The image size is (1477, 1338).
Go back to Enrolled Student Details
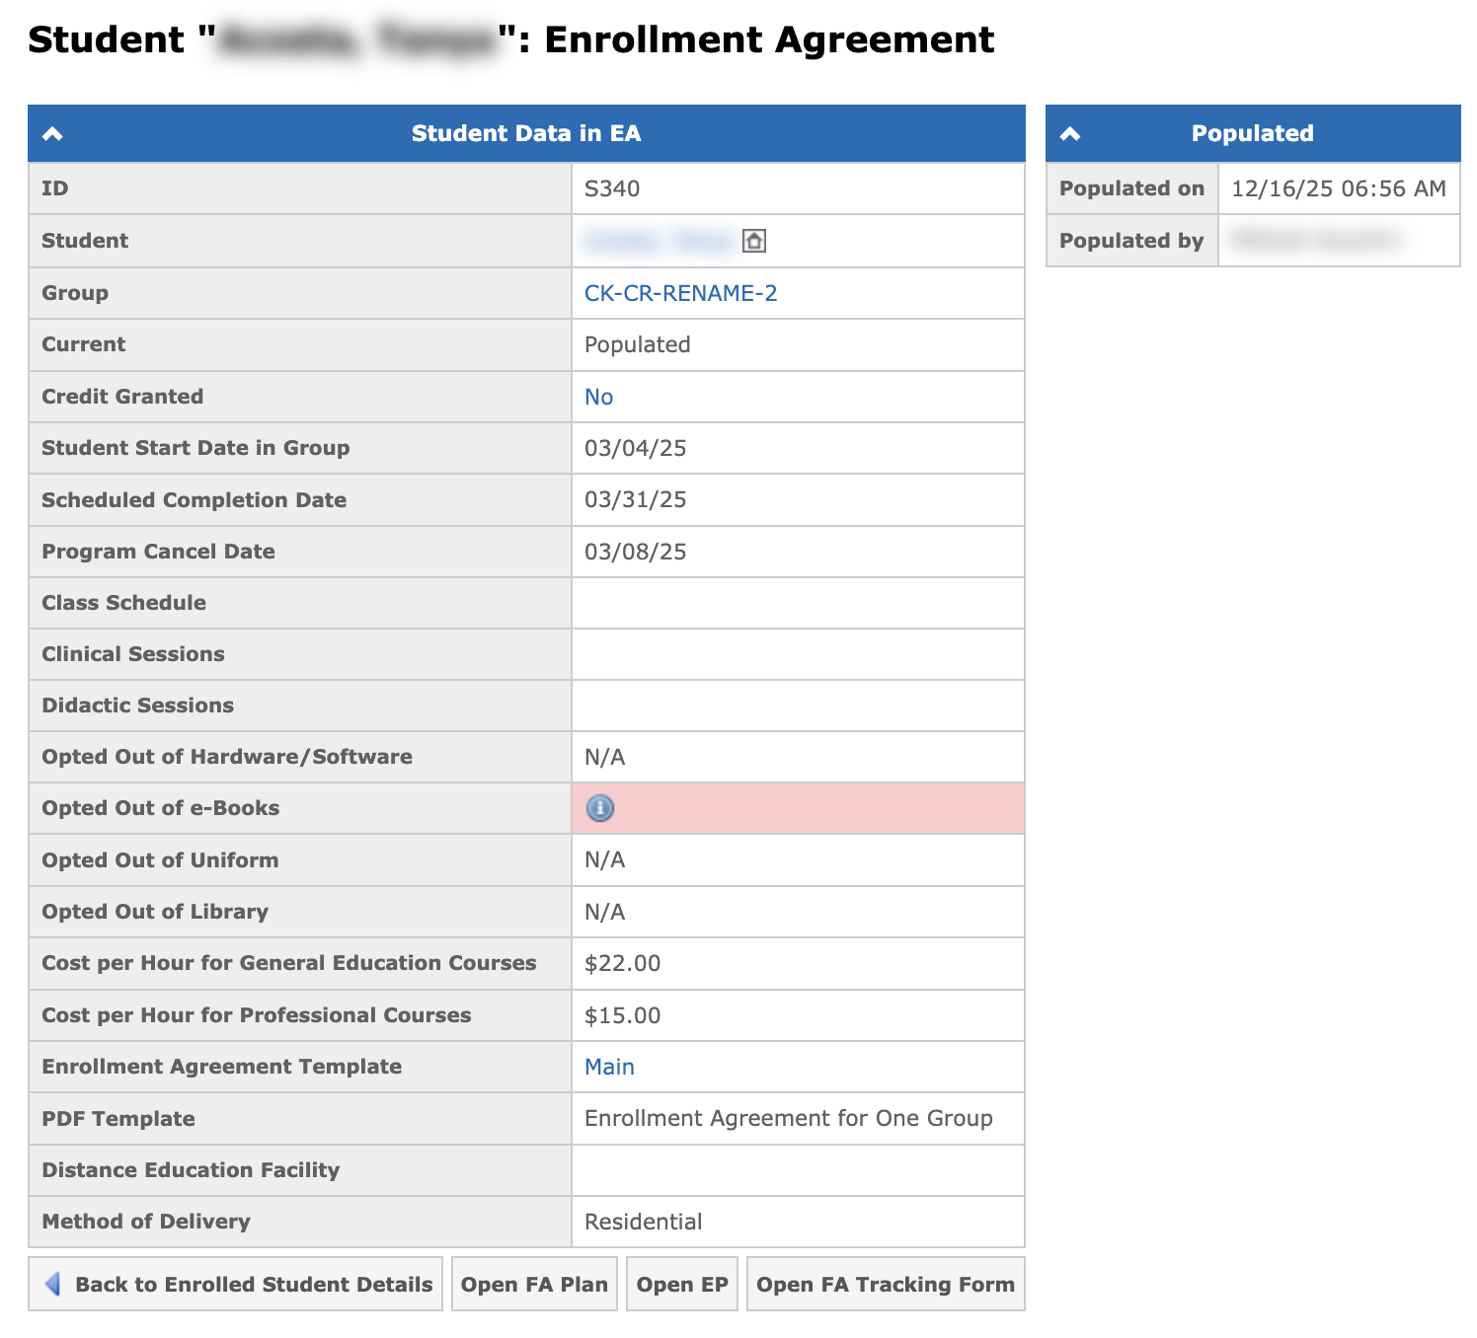(x=235, y=1284)
